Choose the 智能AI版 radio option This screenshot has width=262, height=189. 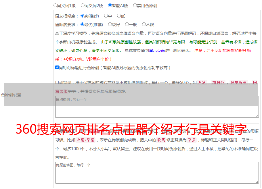[110, 5]
